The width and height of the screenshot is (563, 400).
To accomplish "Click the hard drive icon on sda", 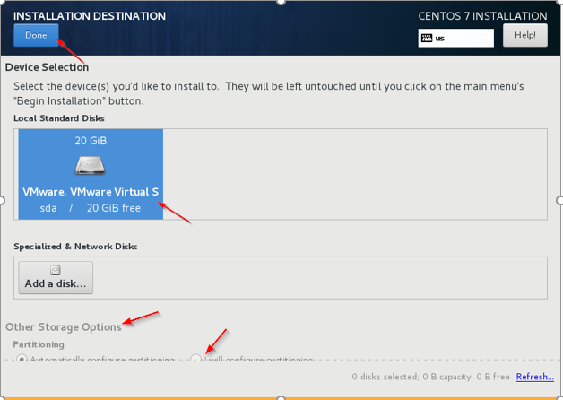I will tap(91, 166).
